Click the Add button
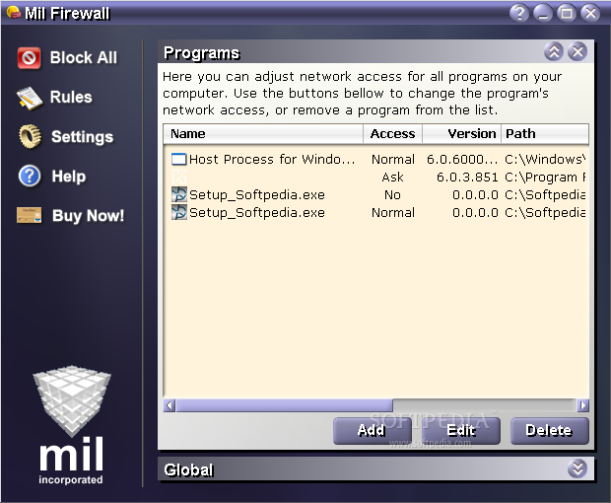 coord(373,430)
